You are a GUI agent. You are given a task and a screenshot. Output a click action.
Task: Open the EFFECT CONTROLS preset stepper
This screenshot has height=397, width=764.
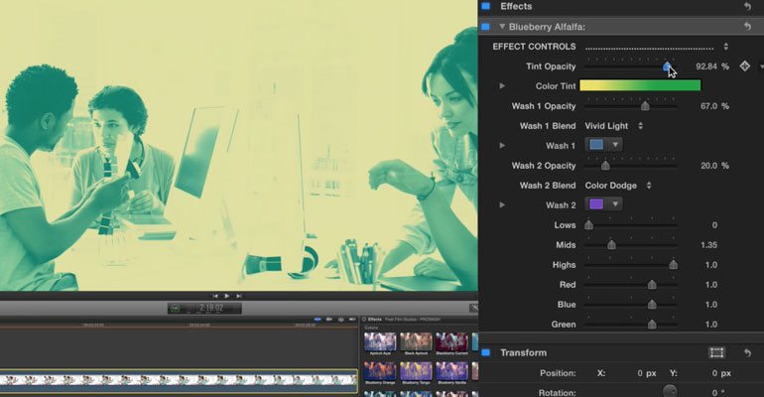[726, 47]
